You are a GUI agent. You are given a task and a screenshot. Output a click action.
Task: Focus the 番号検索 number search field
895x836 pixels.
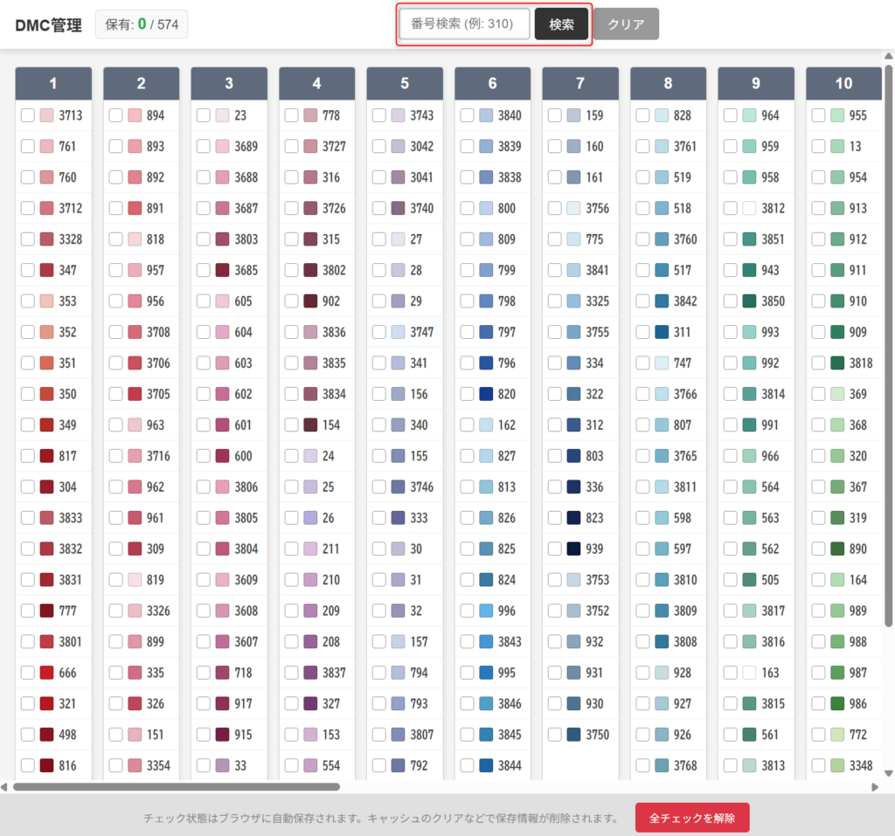(x=464, y=24)
